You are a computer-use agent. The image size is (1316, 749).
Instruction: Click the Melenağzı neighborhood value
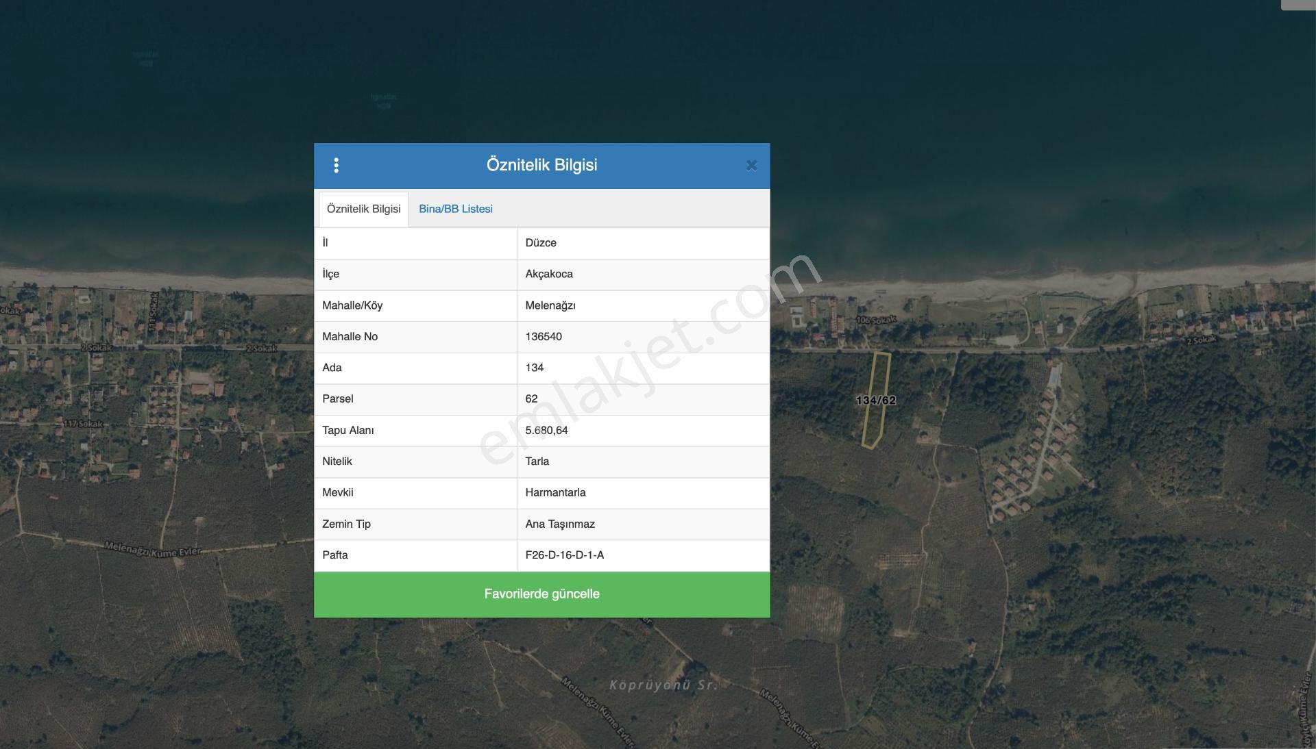pyautogui.click(x=550, y=305)
